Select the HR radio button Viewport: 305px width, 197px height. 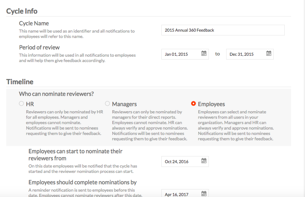(x=21, y=104)
